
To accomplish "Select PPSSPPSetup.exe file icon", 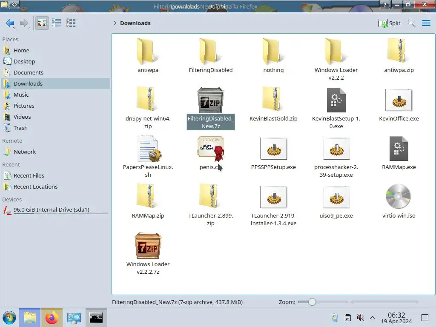I will point(273,149).
